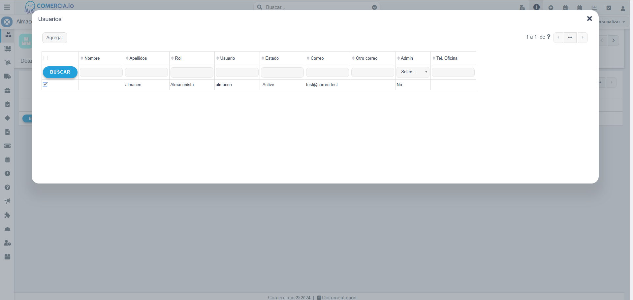633x300 pixels.
Task: Open the cash register icon in top bar
Action: coord(522,8)
